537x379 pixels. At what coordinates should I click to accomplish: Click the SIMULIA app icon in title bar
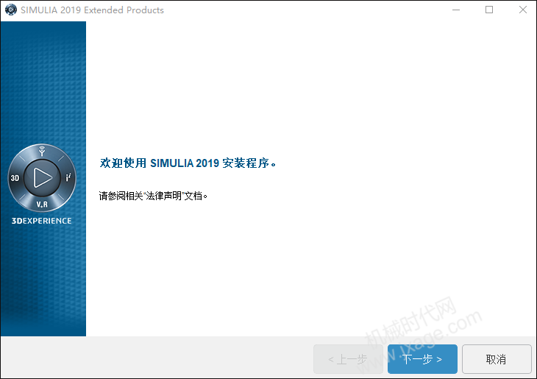click(x=10, y=10)
